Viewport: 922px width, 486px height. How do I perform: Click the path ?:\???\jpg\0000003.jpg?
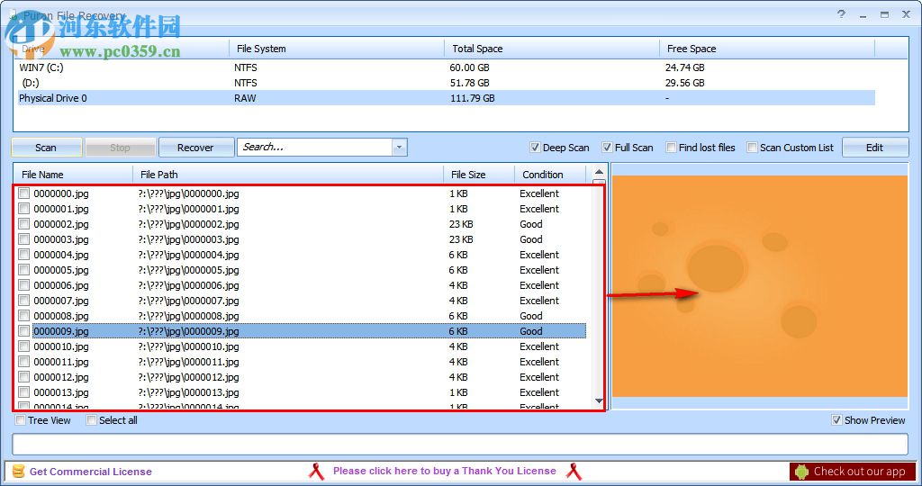[x=189, y=239]
